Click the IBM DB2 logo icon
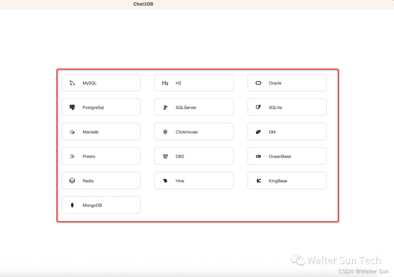 (x=165, y=156)
